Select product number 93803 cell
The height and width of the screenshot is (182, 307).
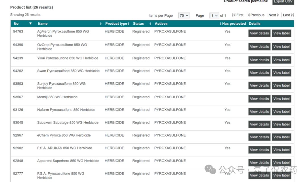[x=18, y=83]
